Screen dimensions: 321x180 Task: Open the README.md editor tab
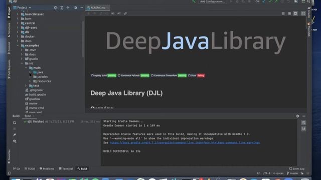point(98,7)
